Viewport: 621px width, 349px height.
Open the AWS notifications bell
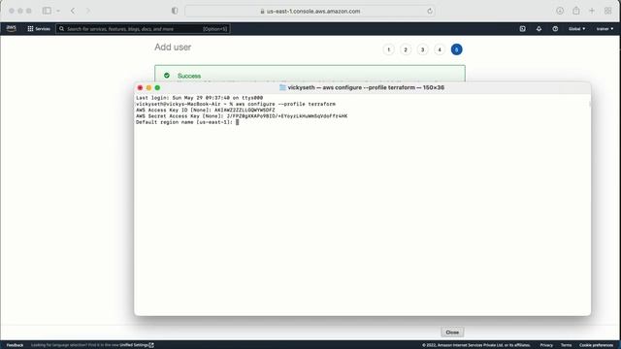[539, 28]
